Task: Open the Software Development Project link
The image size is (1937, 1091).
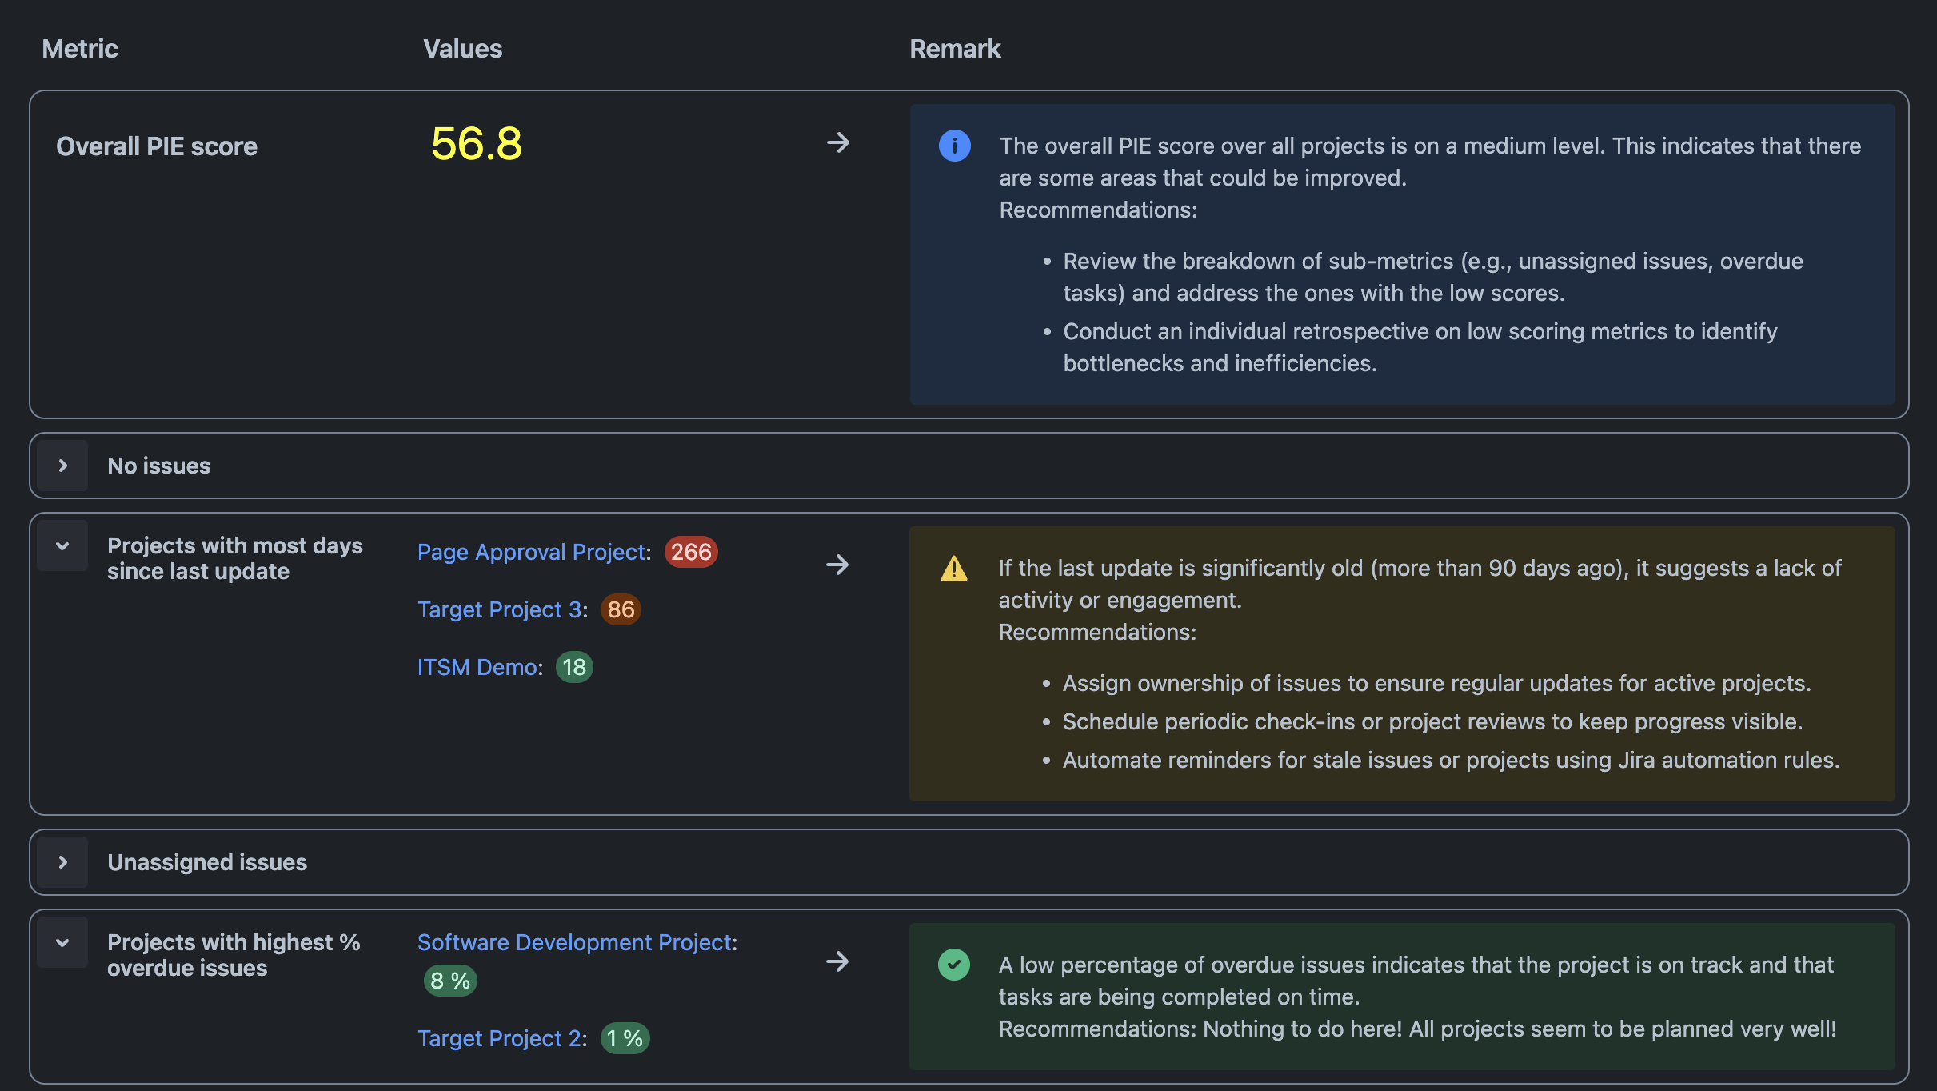Action: point(574,942)
